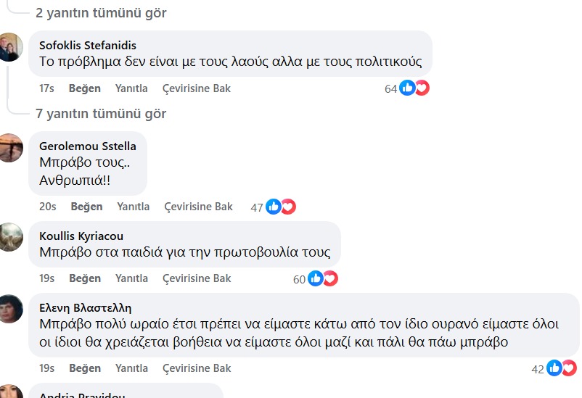The image size is (582, 398).
Task: Click Çevirisine Bak under Koullis Kyriacou comment
Action: tap(197, 278)
